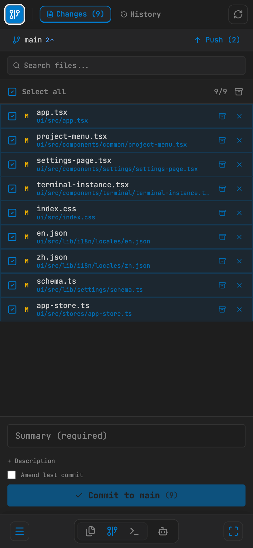253x548 pixels.
Task: Focus the Search files input
Action: (126, 66)
